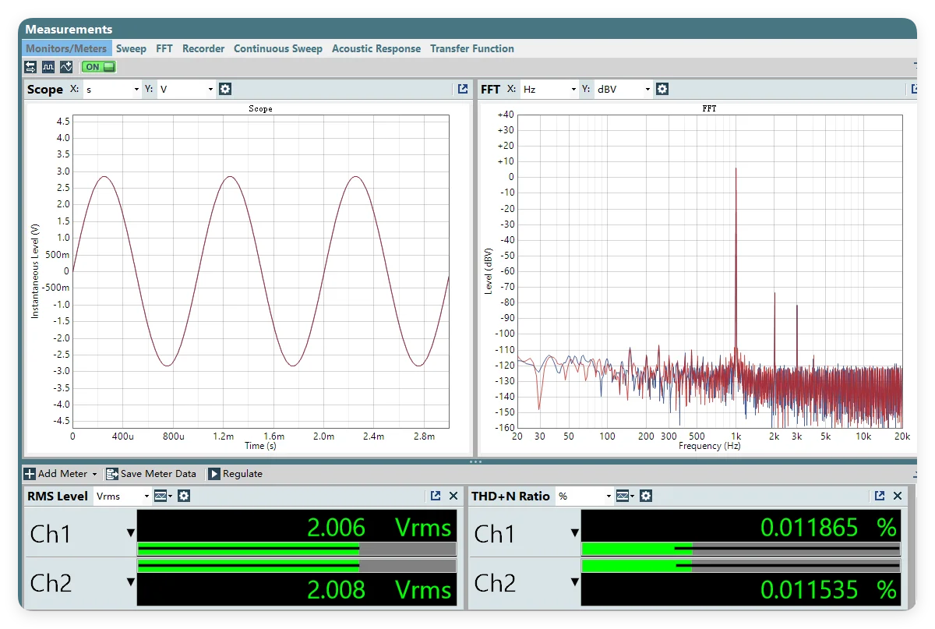The width and height of the screenshot is (935, 629).
Task: Click the Add Meter button
Action: pyautogui.click(x=61, y=474)
